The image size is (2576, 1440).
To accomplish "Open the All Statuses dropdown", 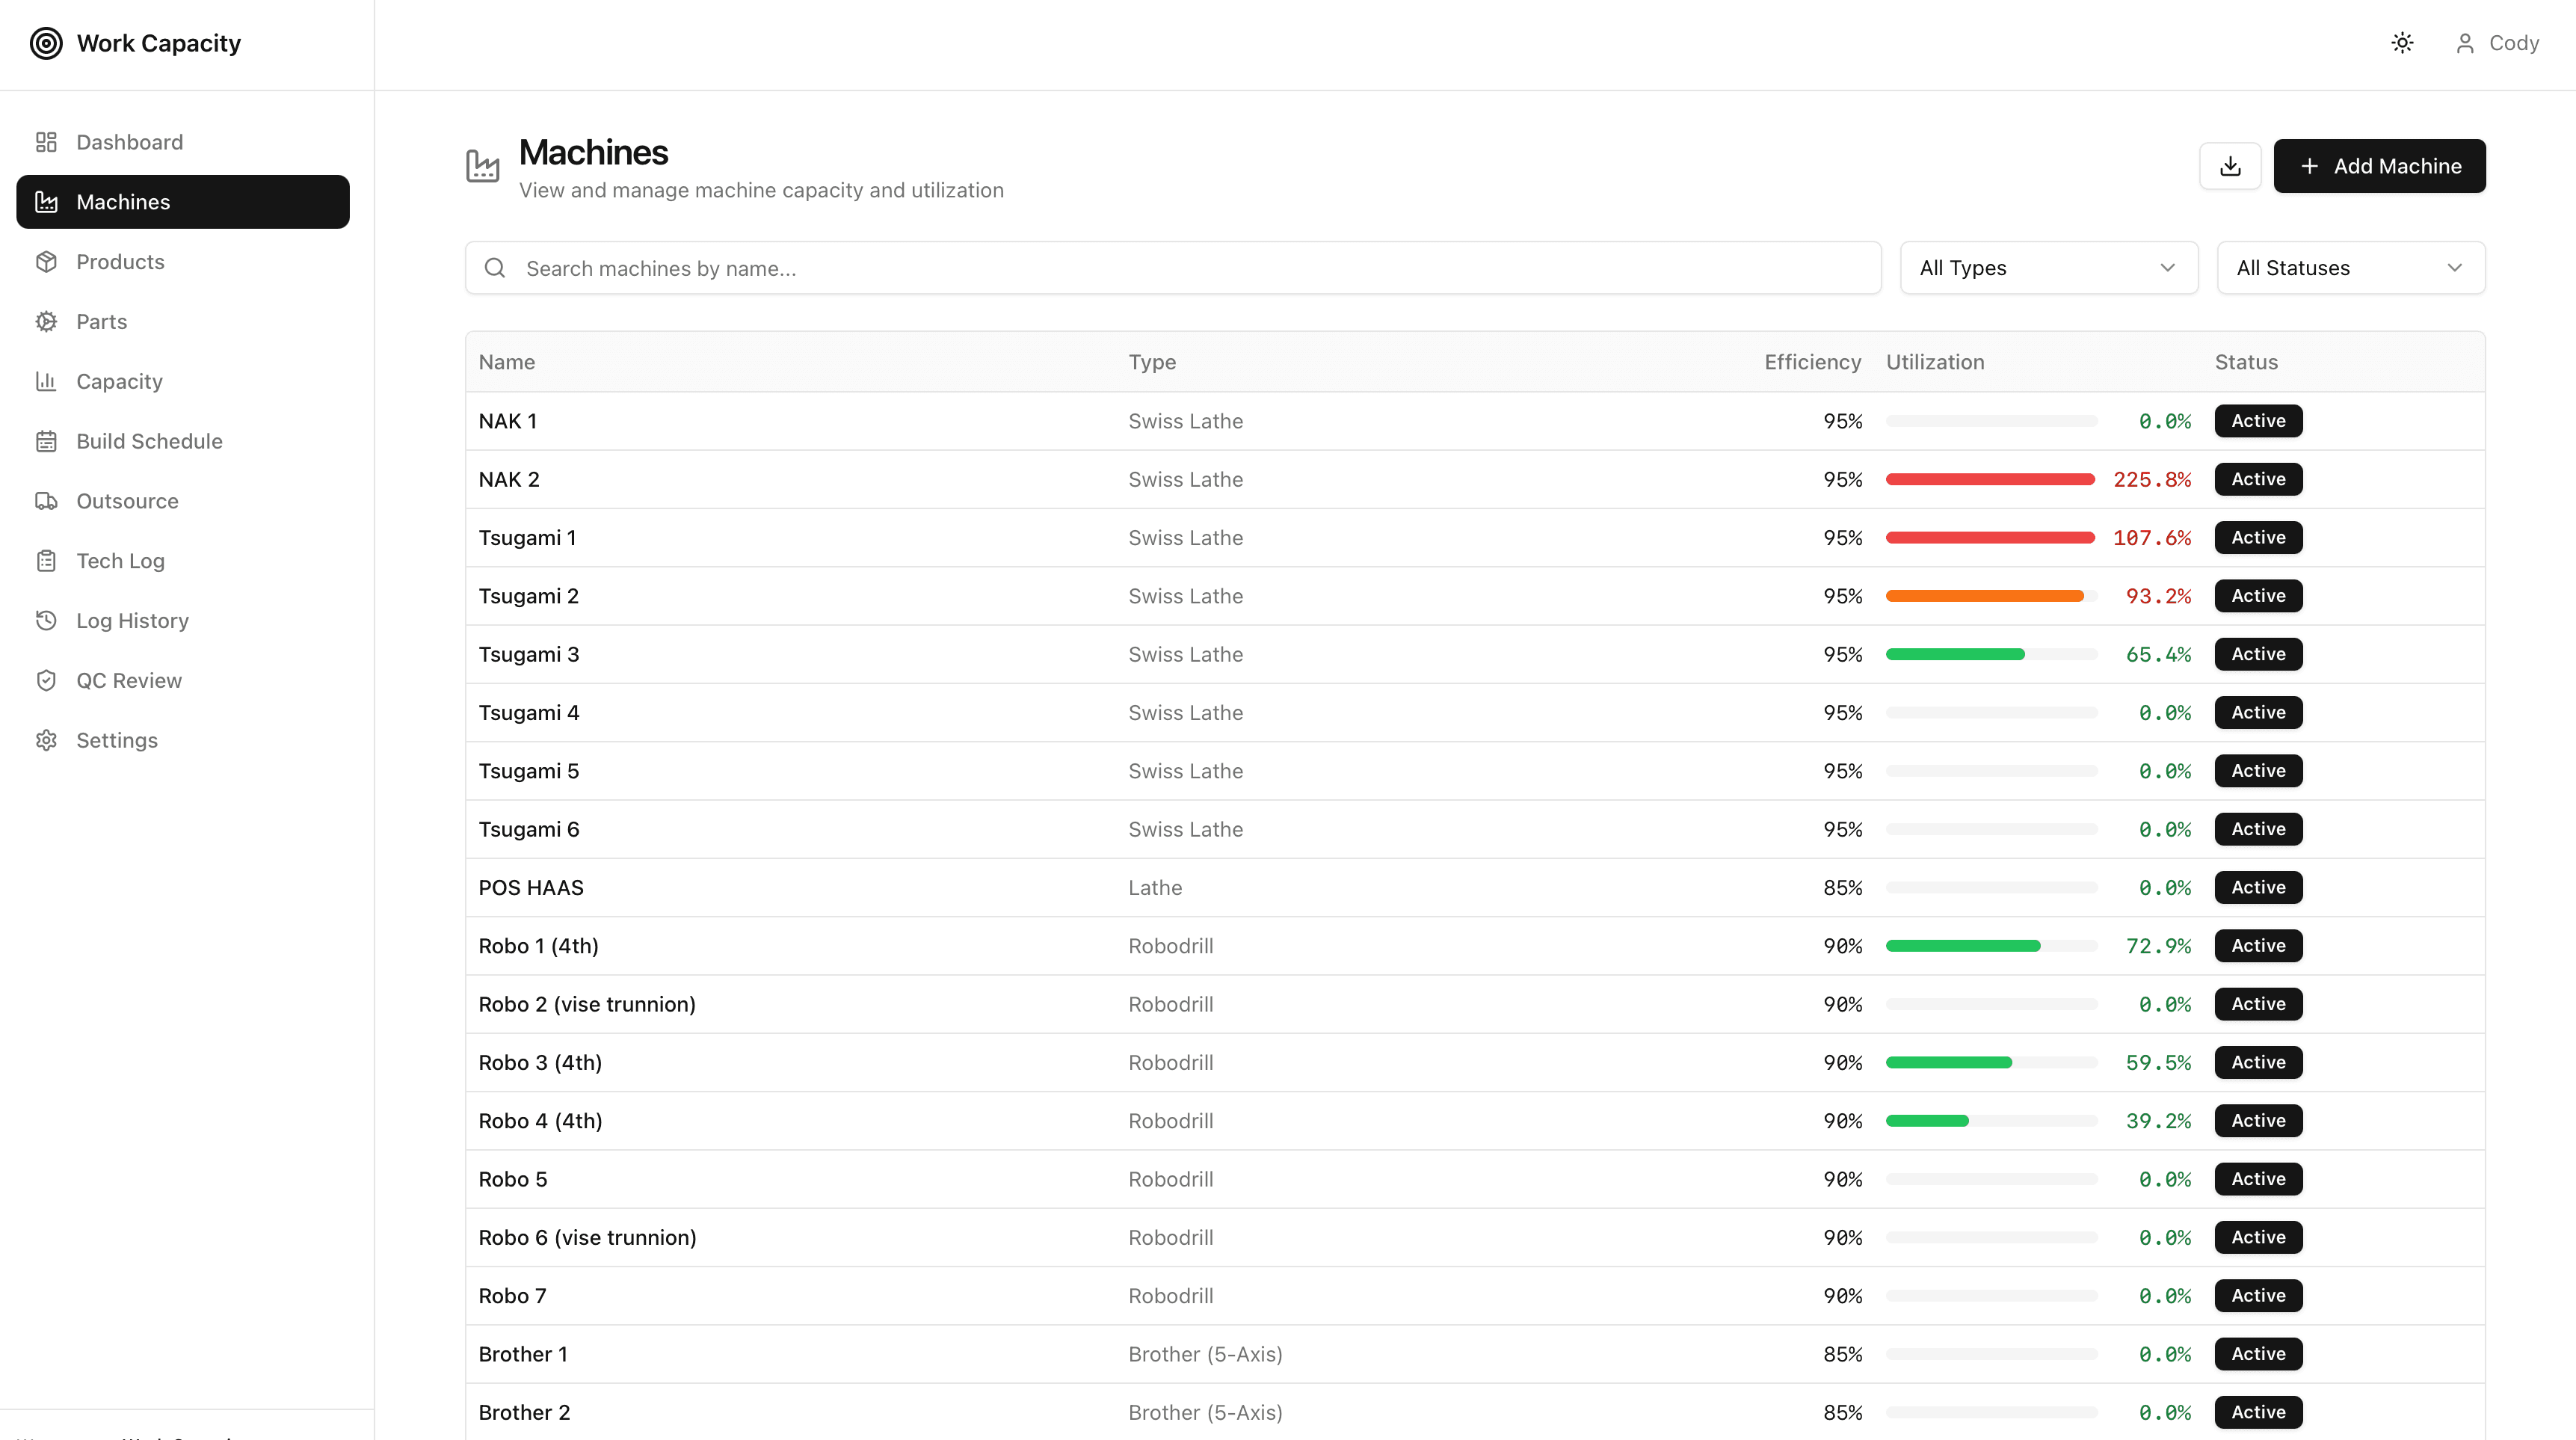I will pyautogui.click(x=2350, y=268).
